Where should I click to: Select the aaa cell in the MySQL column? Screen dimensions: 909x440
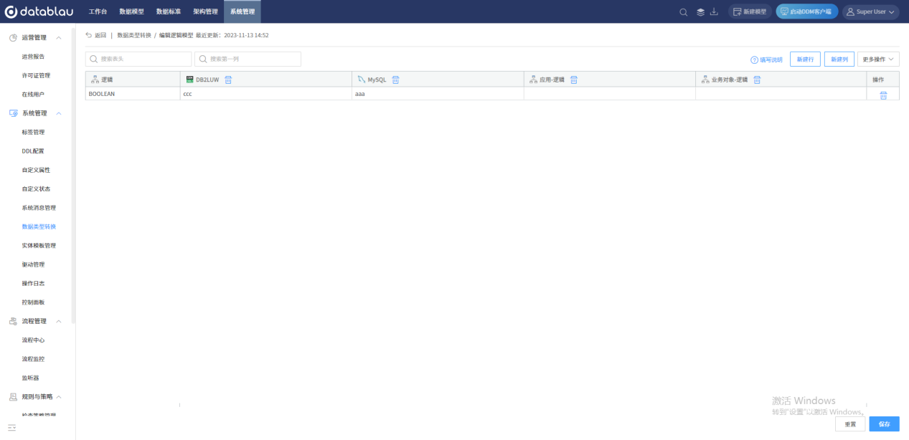tap(438, 94)
